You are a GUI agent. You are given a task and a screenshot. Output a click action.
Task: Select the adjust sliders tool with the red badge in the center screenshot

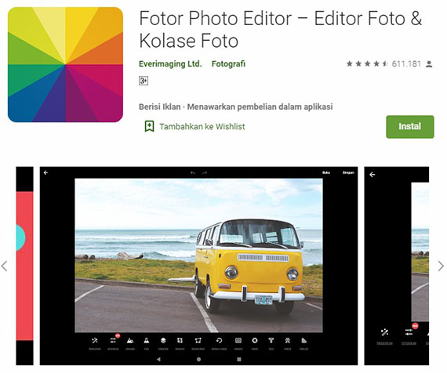pyautogui.click(x=113, y=342)
